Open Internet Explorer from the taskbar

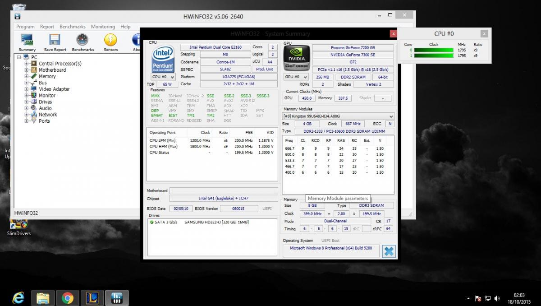18,297
